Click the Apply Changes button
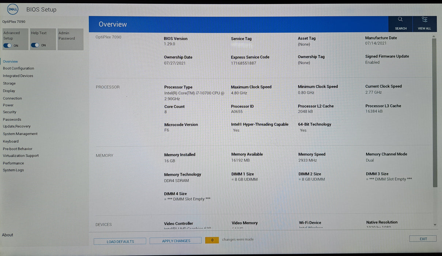 (x=176, y=241)
